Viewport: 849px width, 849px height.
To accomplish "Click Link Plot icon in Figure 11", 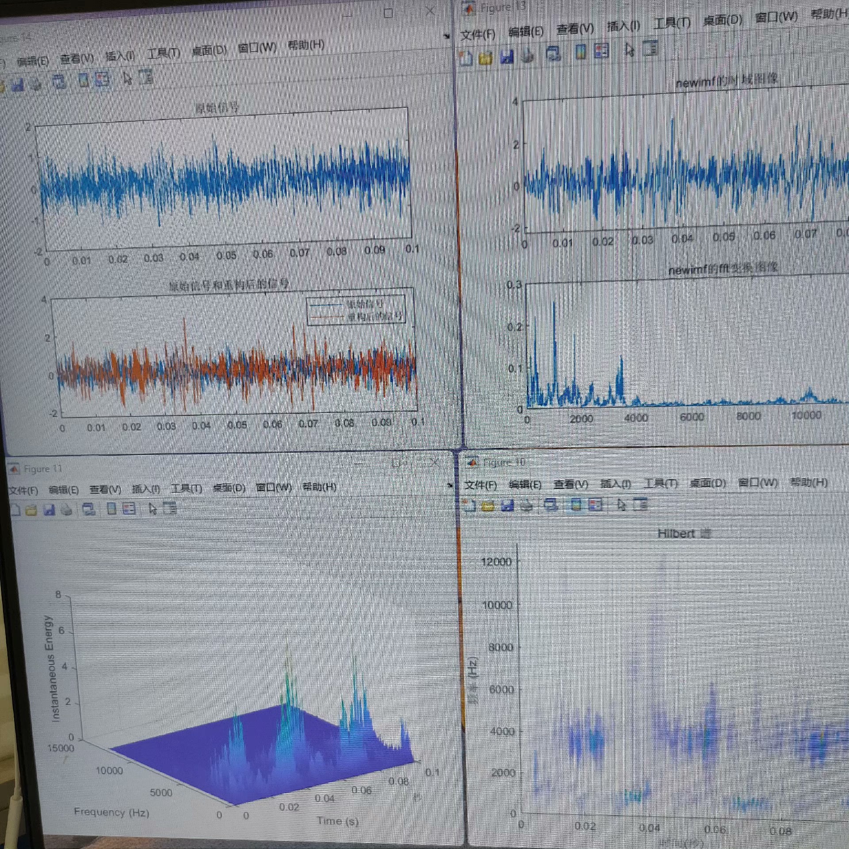I will coord(89,509).
